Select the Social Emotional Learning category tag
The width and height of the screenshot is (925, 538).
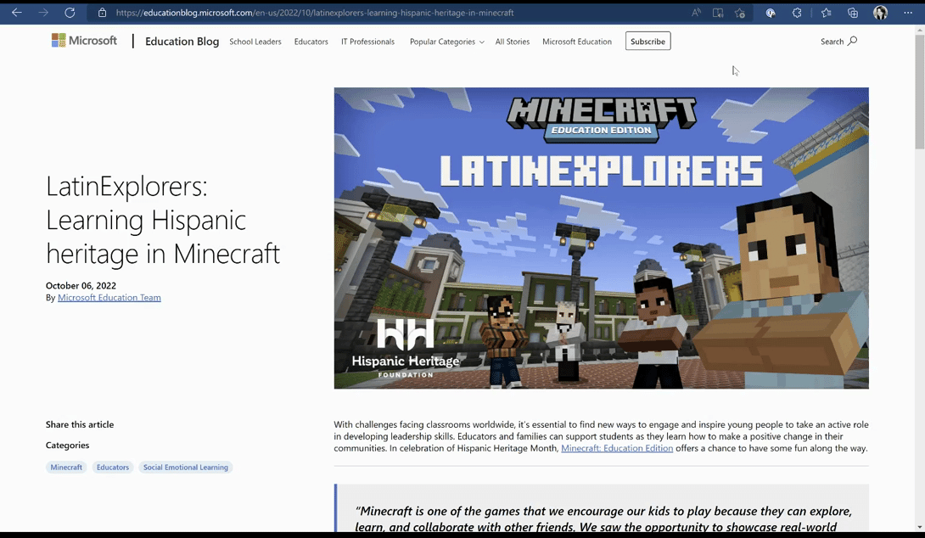click(x=185, y=468)
